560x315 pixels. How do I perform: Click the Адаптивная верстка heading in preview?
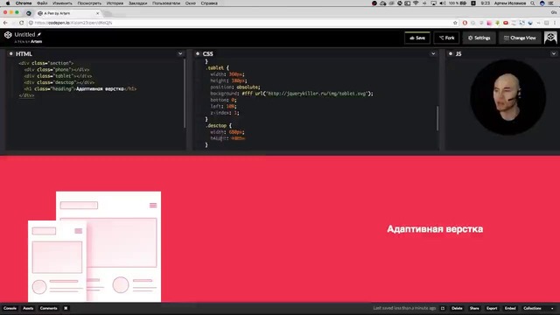click(435, 229)
